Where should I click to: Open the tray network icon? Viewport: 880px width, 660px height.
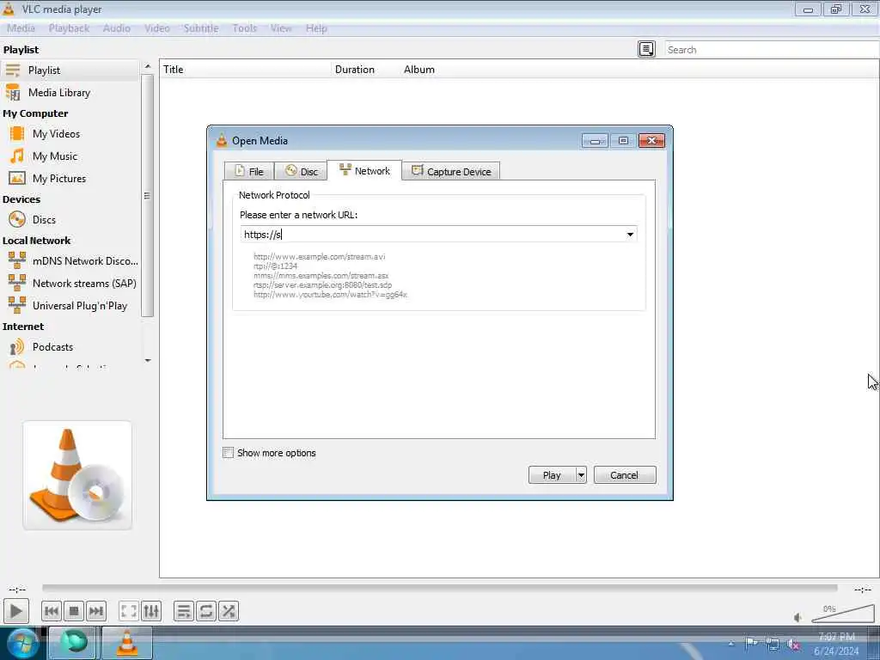(x=773, y=644)
